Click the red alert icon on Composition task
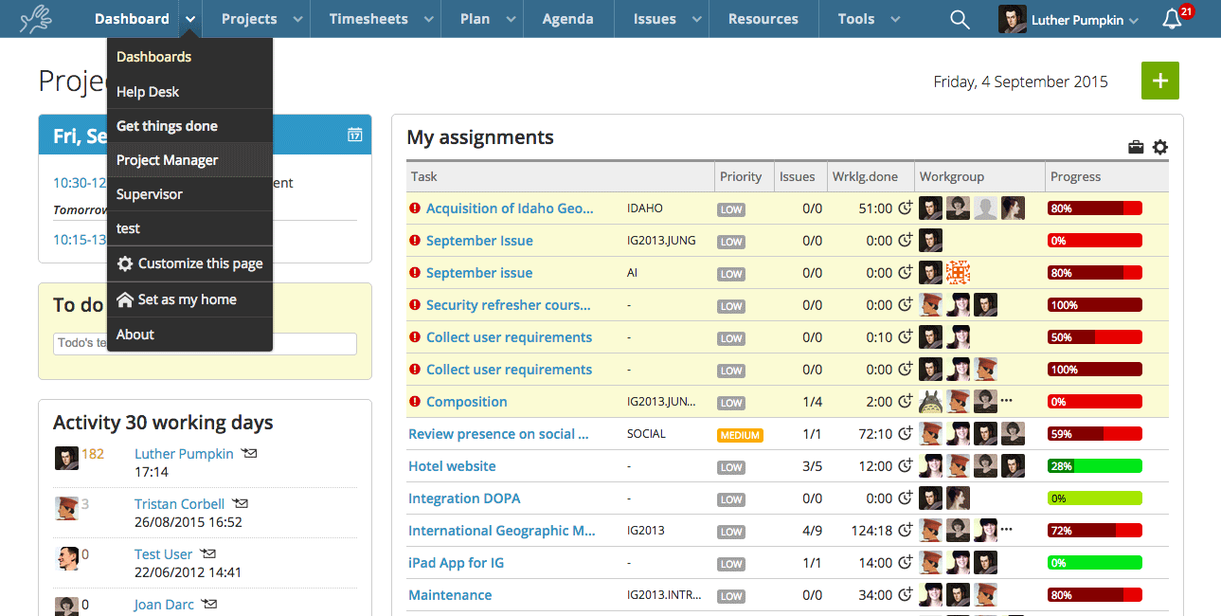 tap(414, 402)
